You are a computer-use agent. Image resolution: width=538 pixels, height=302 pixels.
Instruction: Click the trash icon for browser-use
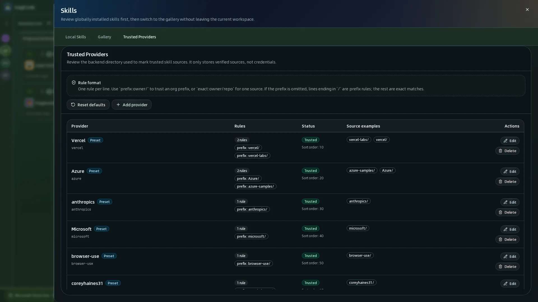500,266
